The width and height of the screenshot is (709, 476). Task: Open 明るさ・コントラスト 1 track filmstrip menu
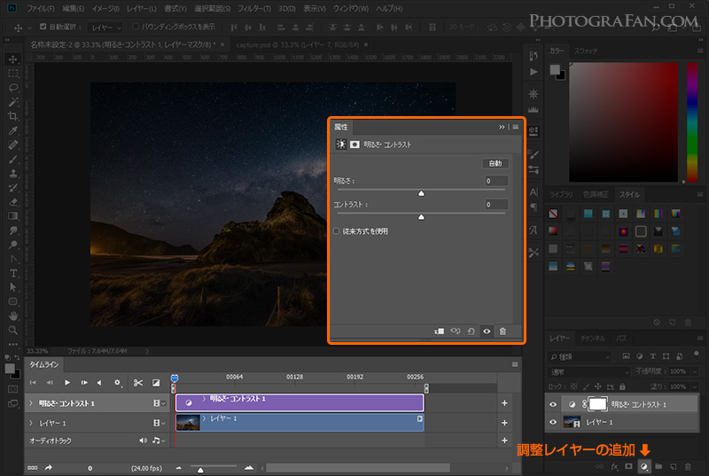159,402
